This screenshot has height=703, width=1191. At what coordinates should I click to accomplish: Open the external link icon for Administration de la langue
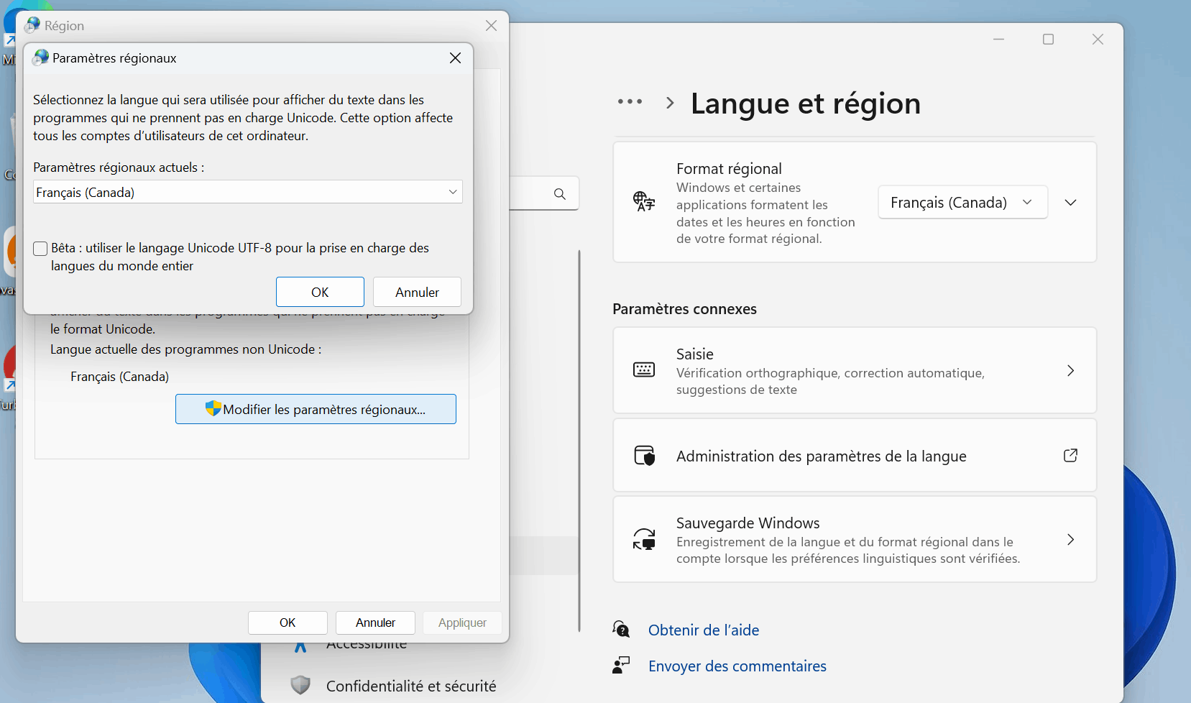tap(1070, 455)
